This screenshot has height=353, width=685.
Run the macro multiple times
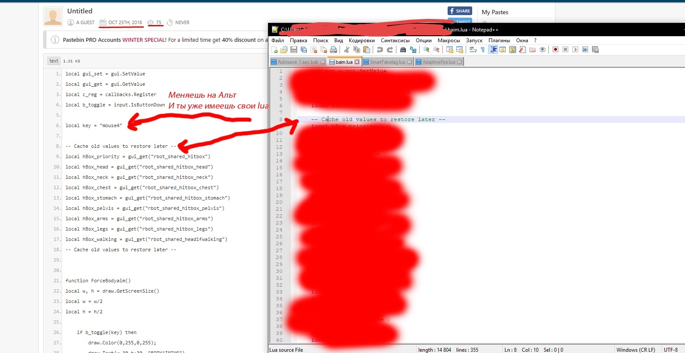(585, 50)
